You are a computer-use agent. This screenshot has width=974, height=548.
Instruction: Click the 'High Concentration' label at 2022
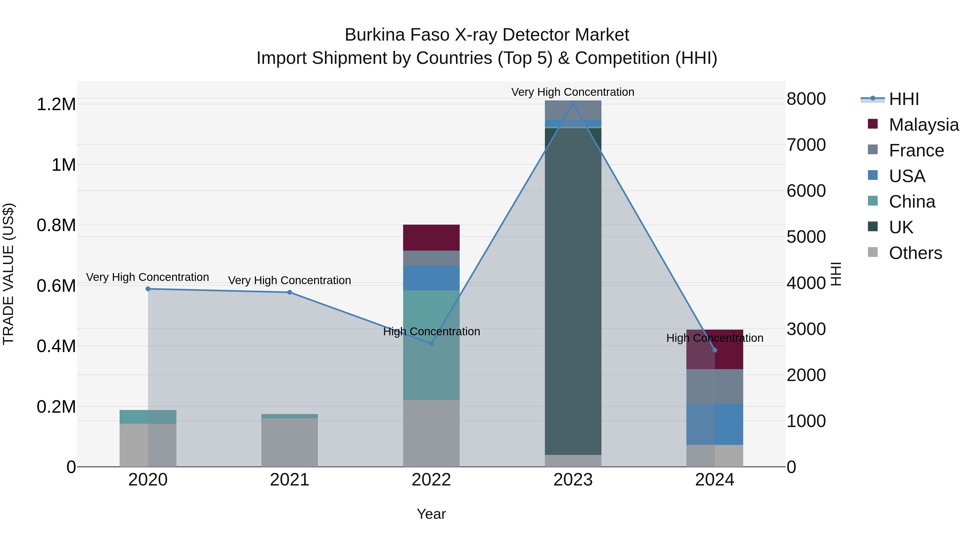[432, 331]
